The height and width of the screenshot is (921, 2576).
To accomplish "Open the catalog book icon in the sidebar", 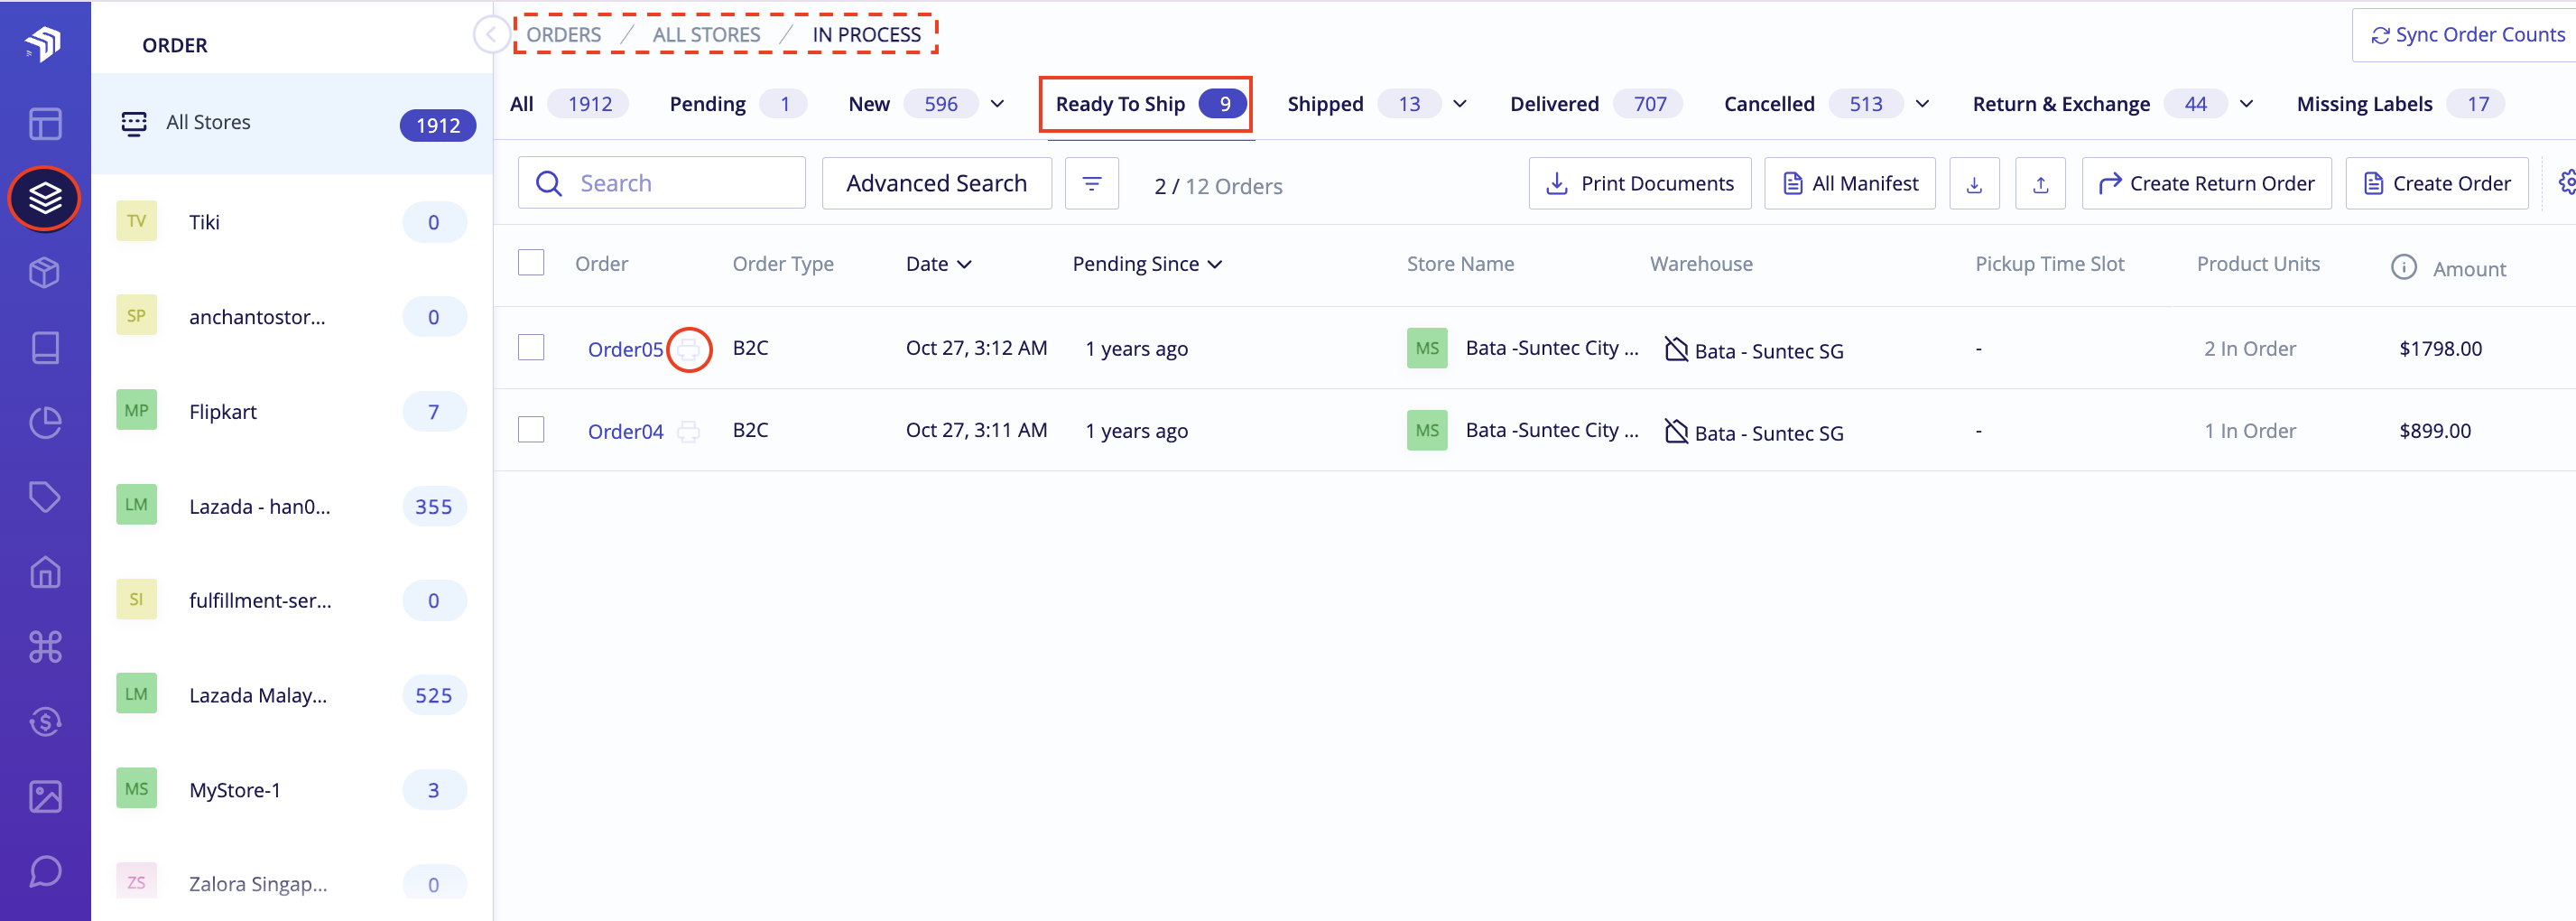I will point(45,347).
